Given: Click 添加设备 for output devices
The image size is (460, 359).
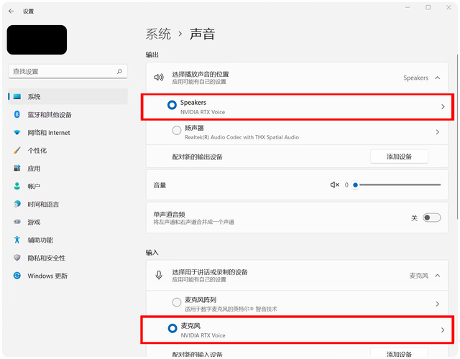Looking at the screenshot, I should coord(399,157).
